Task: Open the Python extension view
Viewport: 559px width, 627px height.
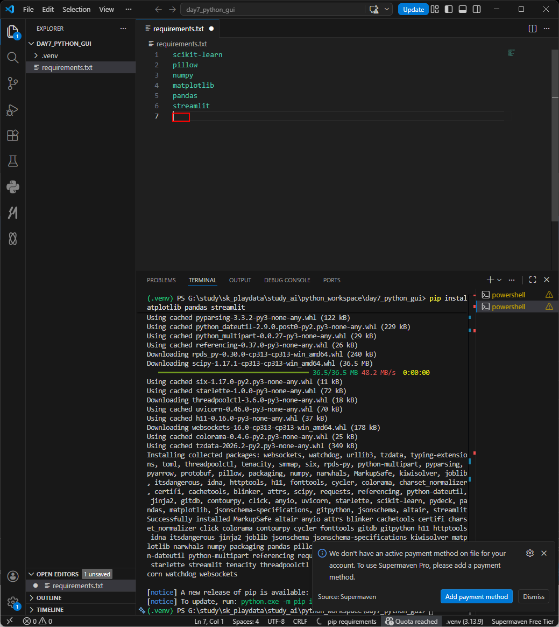Action: tap(13, 187)
